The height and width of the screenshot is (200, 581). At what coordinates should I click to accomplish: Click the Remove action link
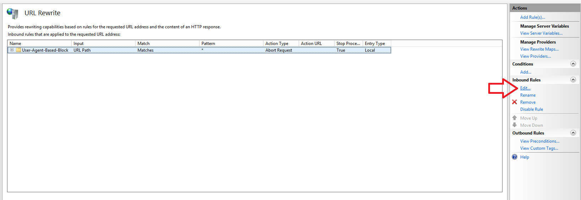[528, 102]
